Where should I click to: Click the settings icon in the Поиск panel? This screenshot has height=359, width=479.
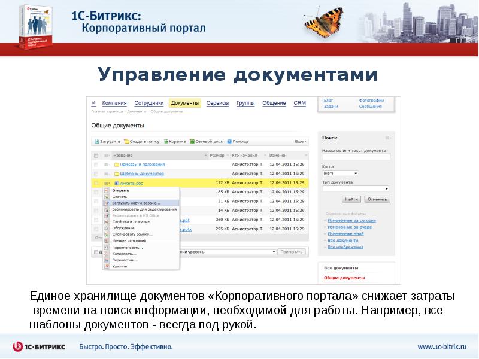tap(387, 138)
